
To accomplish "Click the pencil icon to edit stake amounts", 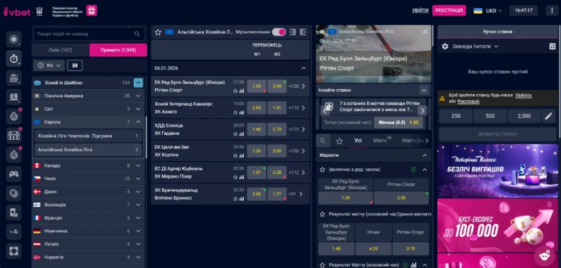I will (x=548, y=116).
